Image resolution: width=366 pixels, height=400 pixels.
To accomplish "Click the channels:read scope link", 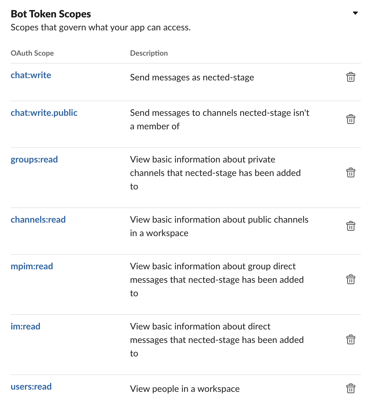I will [38, 220].
